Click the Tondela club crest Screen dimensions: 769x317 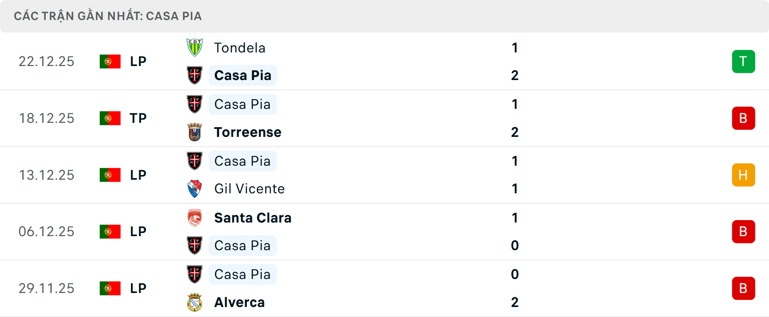195,48
